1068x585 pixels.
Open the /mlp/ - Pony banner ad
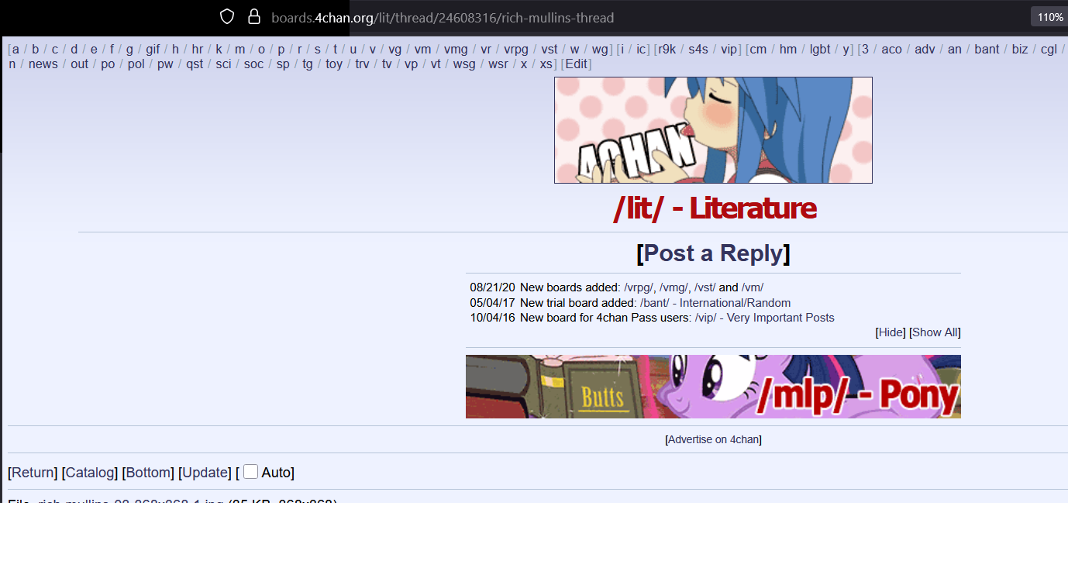pos(713,387)
